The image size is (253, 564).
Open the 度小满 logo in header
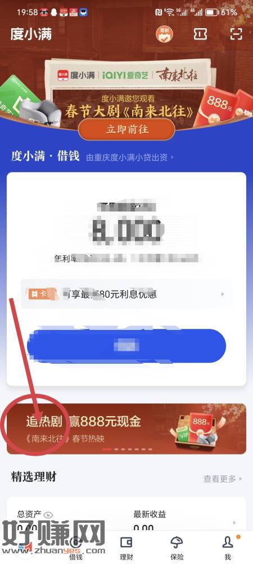[31, 34]
